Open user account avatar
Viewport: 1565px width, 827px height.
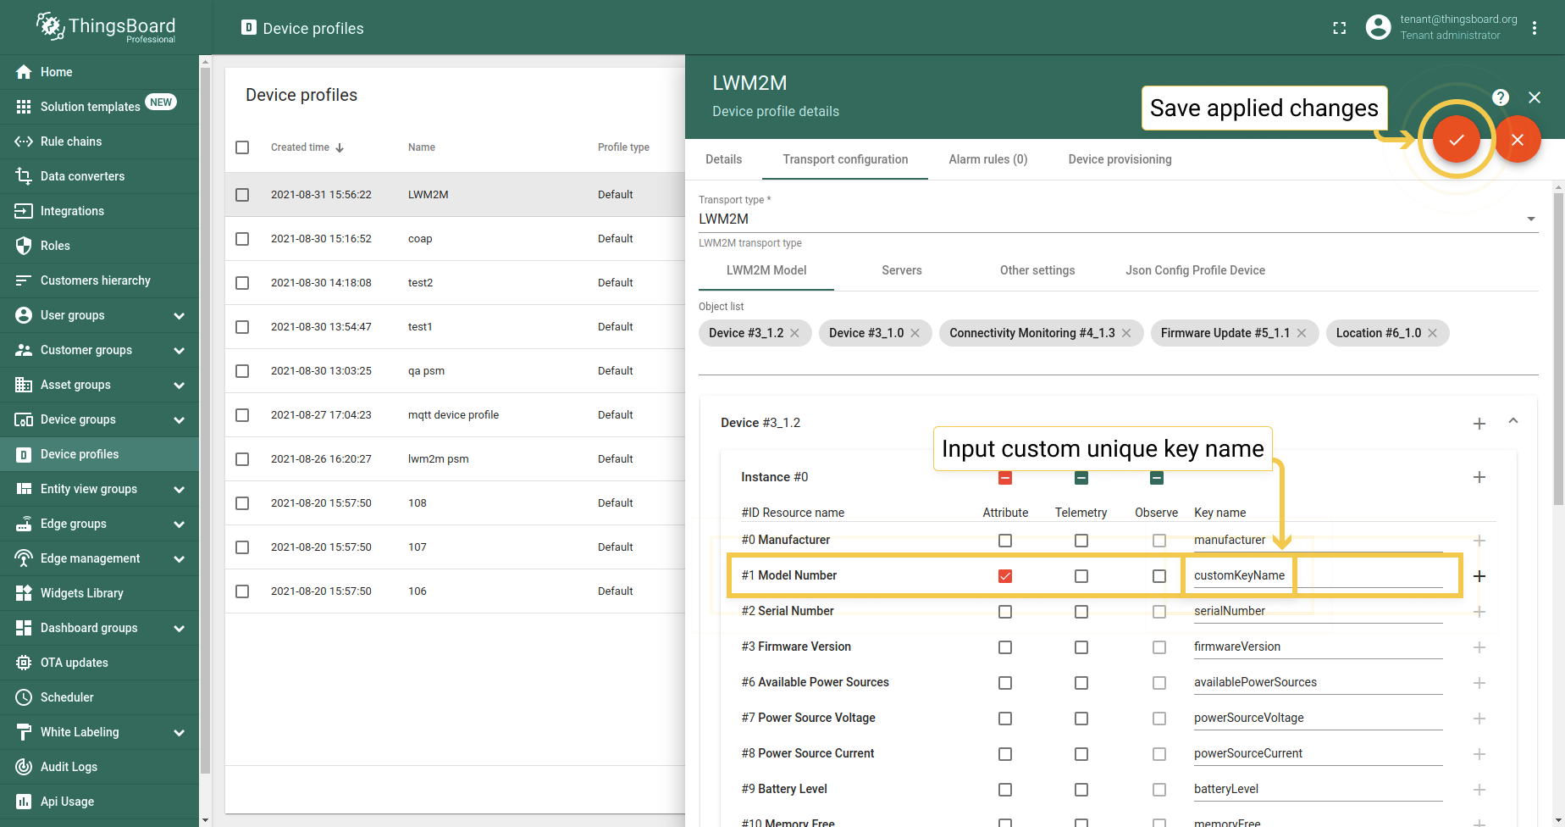[x=1378, y=27]
